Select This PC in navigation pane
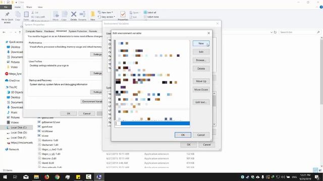The width and height of the screenshot is (323, 181). [11, 87]
